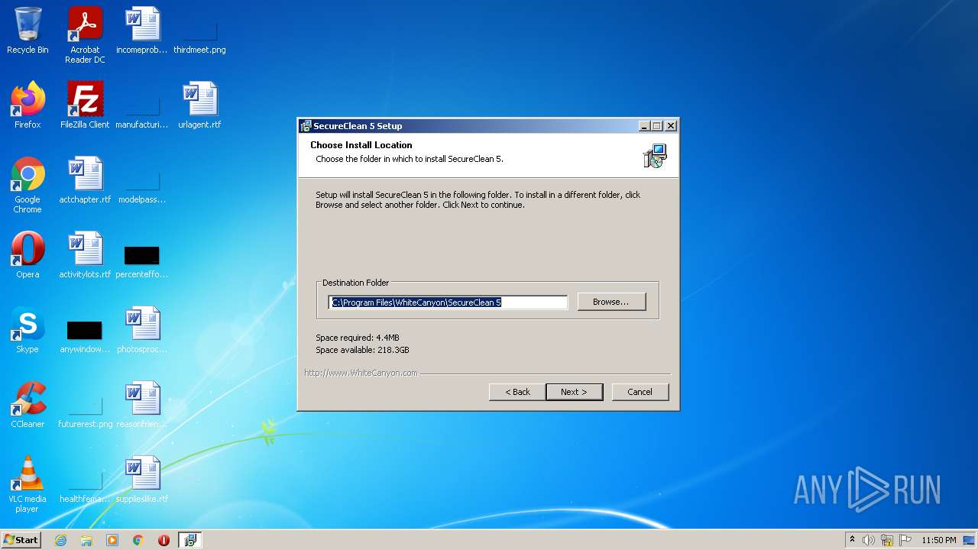Click 'Choose Install Location' heading

[361, 145]
